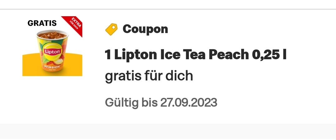This screenshot has width=336, height=140.
Task: Tap the peach illustration on the cup
Action: (57, 61)
